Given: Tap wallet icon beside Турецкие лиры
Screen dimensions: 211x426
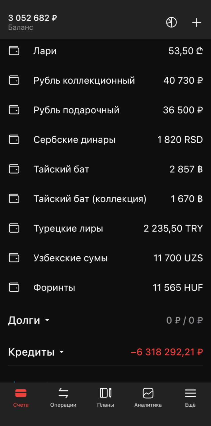Looking at the screenshot, I should [14, 228].
